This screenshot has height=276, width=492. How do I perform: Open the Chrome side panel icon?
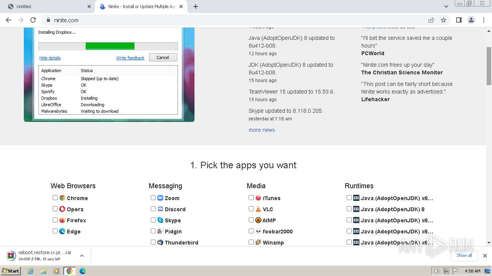(459, 20)
